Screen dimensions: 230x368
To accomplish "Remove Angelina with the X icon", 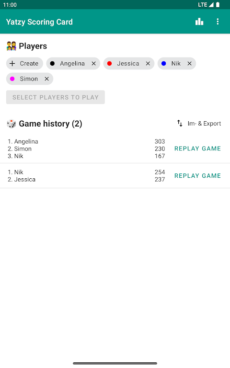I will [93, 64].
